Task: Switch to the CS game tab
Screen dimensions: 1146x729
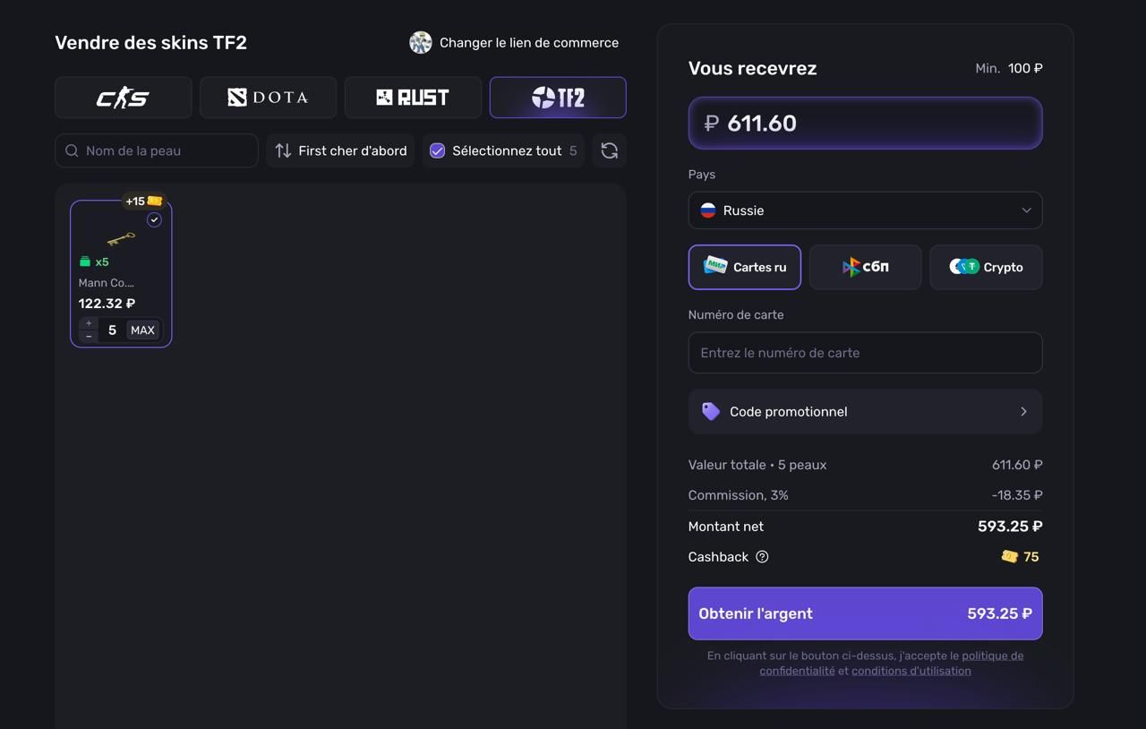Action: (124, 98)
